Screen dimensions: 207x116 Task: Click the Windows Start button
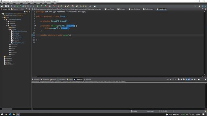tap(2, 114)
